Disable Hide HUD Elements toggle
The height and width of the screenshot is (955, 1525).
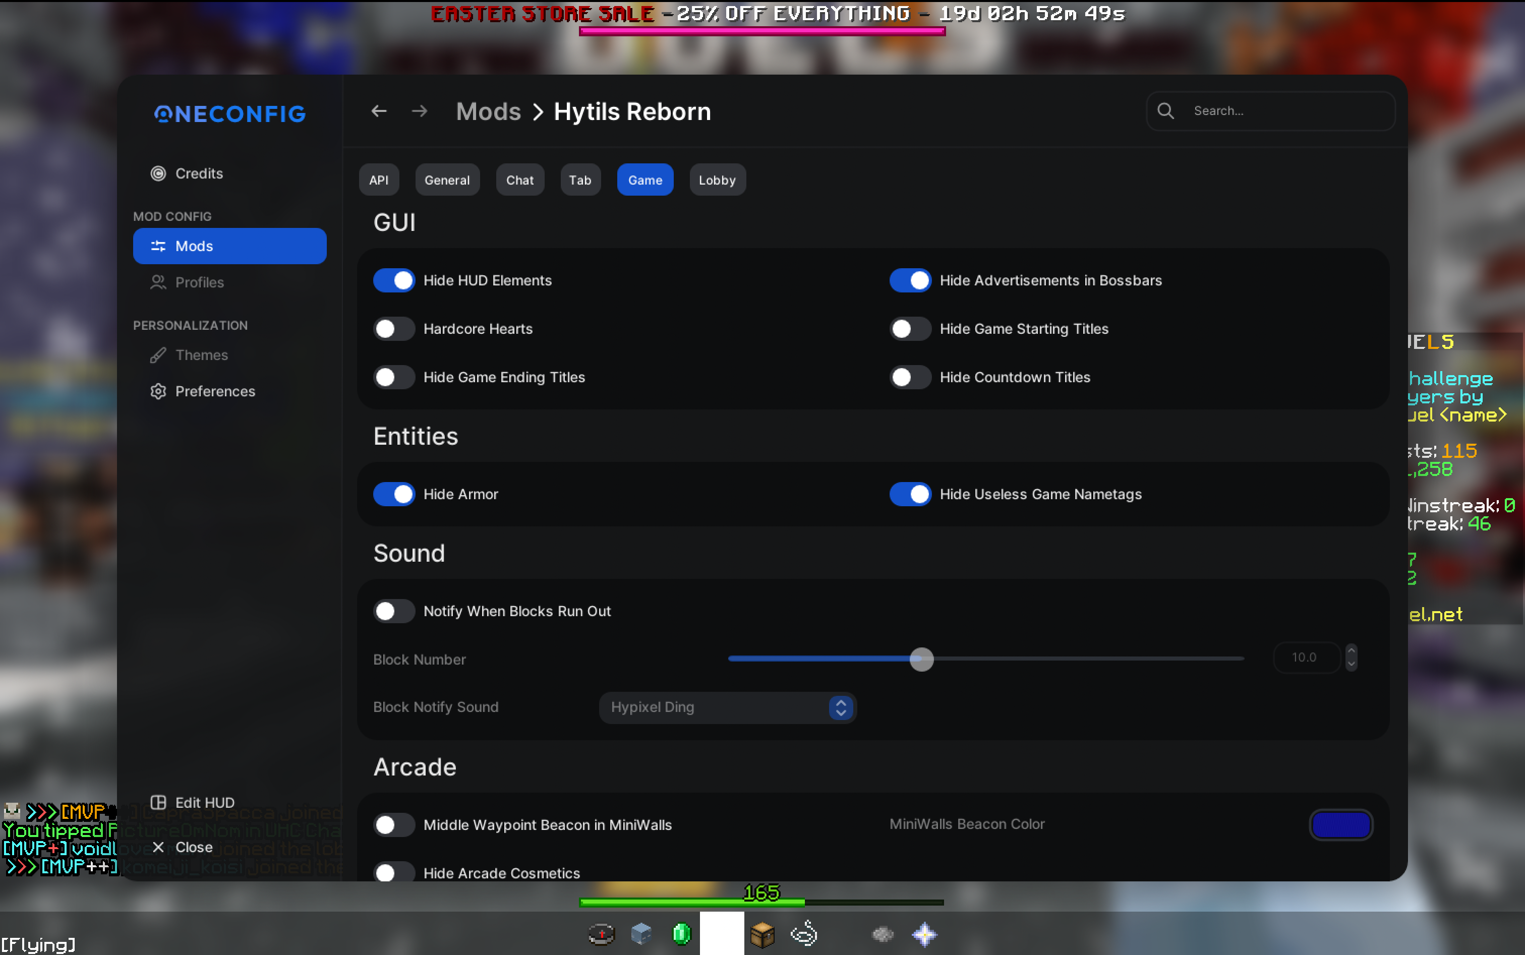point(393,280)
